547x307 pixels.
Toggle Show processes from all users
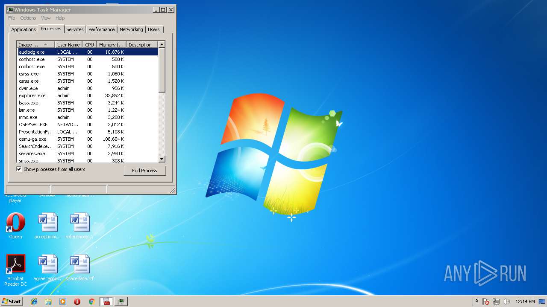pyautogui.click(x=19, y=169)
